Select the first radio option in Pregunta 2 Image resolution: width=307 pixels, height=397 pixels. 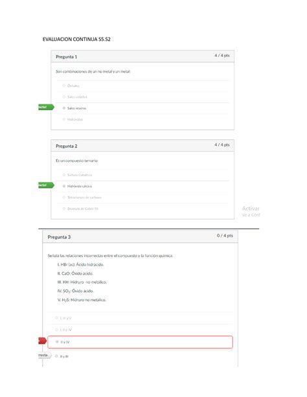click(64, 175)
